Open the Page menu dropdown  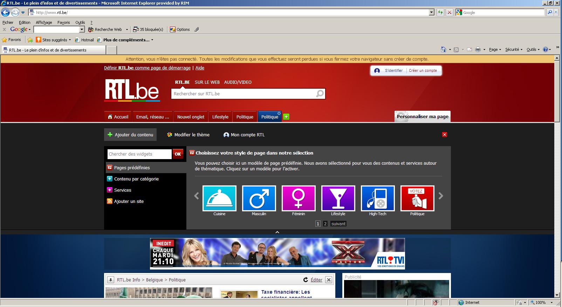click(x=495, y=49)
